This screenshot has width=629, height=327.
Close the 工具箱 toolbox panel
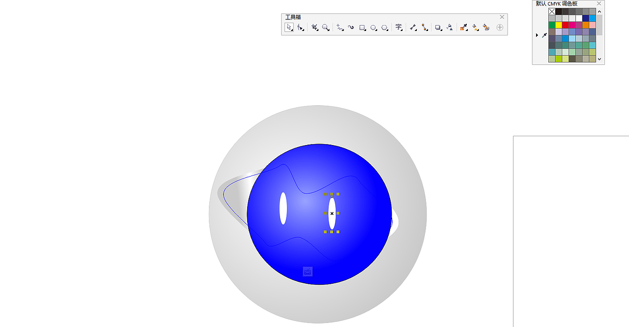[502, 17]
